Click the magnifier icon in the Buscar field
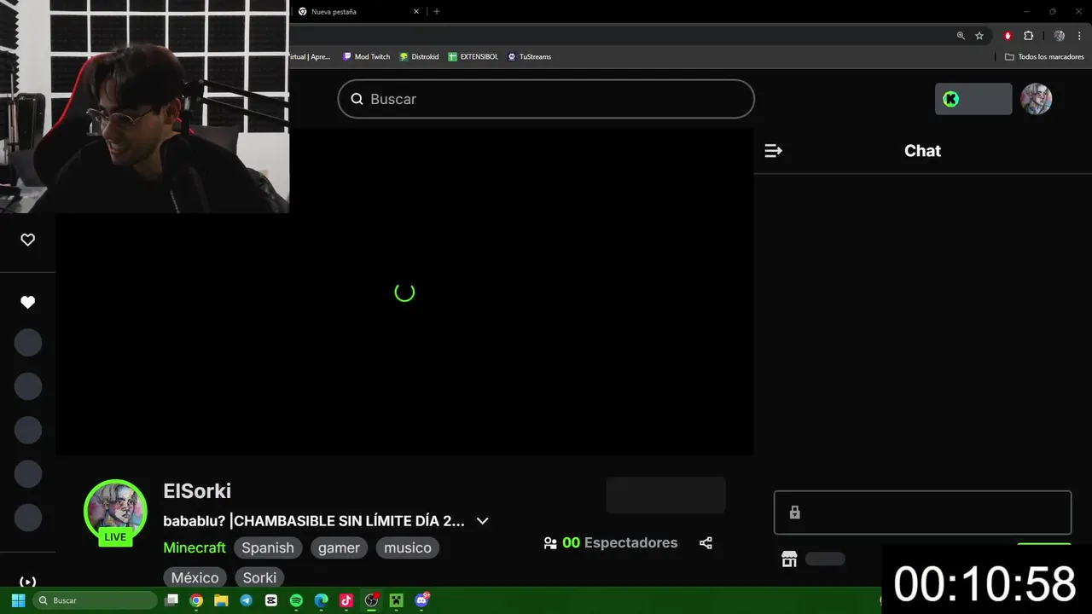Screen dimensions: 1092x614 [357, 99]
